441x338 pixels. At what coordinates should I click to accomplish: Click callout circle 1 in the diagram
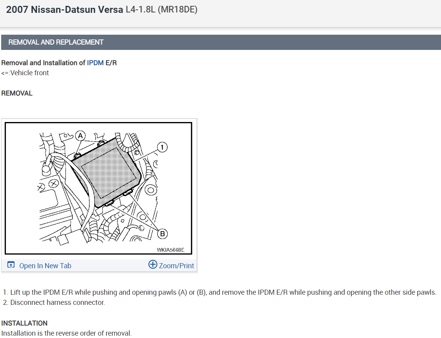[162, 147]
